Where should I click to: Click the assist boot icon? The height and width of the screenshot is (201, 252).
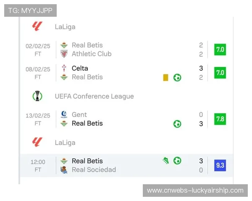point(166,160)
